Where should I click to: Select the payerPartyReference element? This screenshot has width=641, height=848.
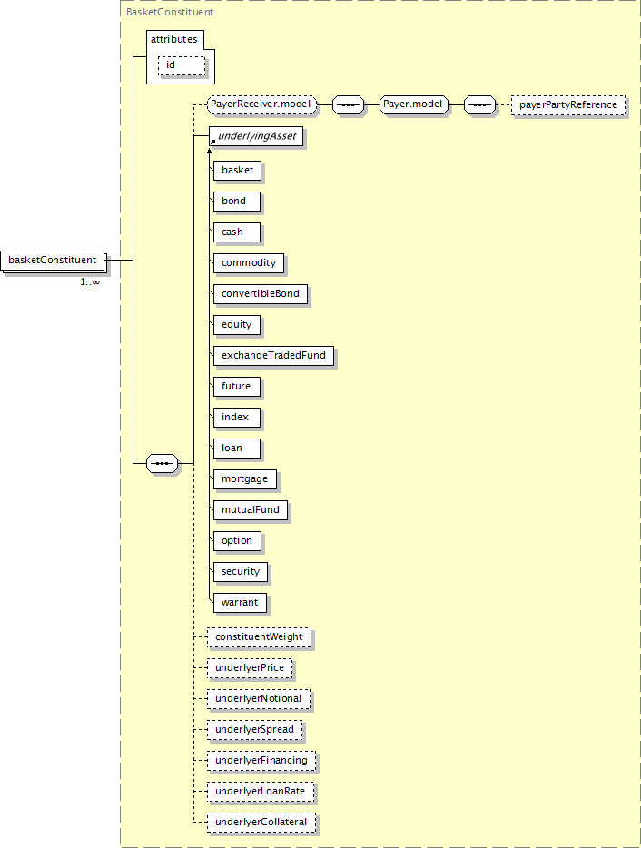pyautogui.click(x=568, y=105)
